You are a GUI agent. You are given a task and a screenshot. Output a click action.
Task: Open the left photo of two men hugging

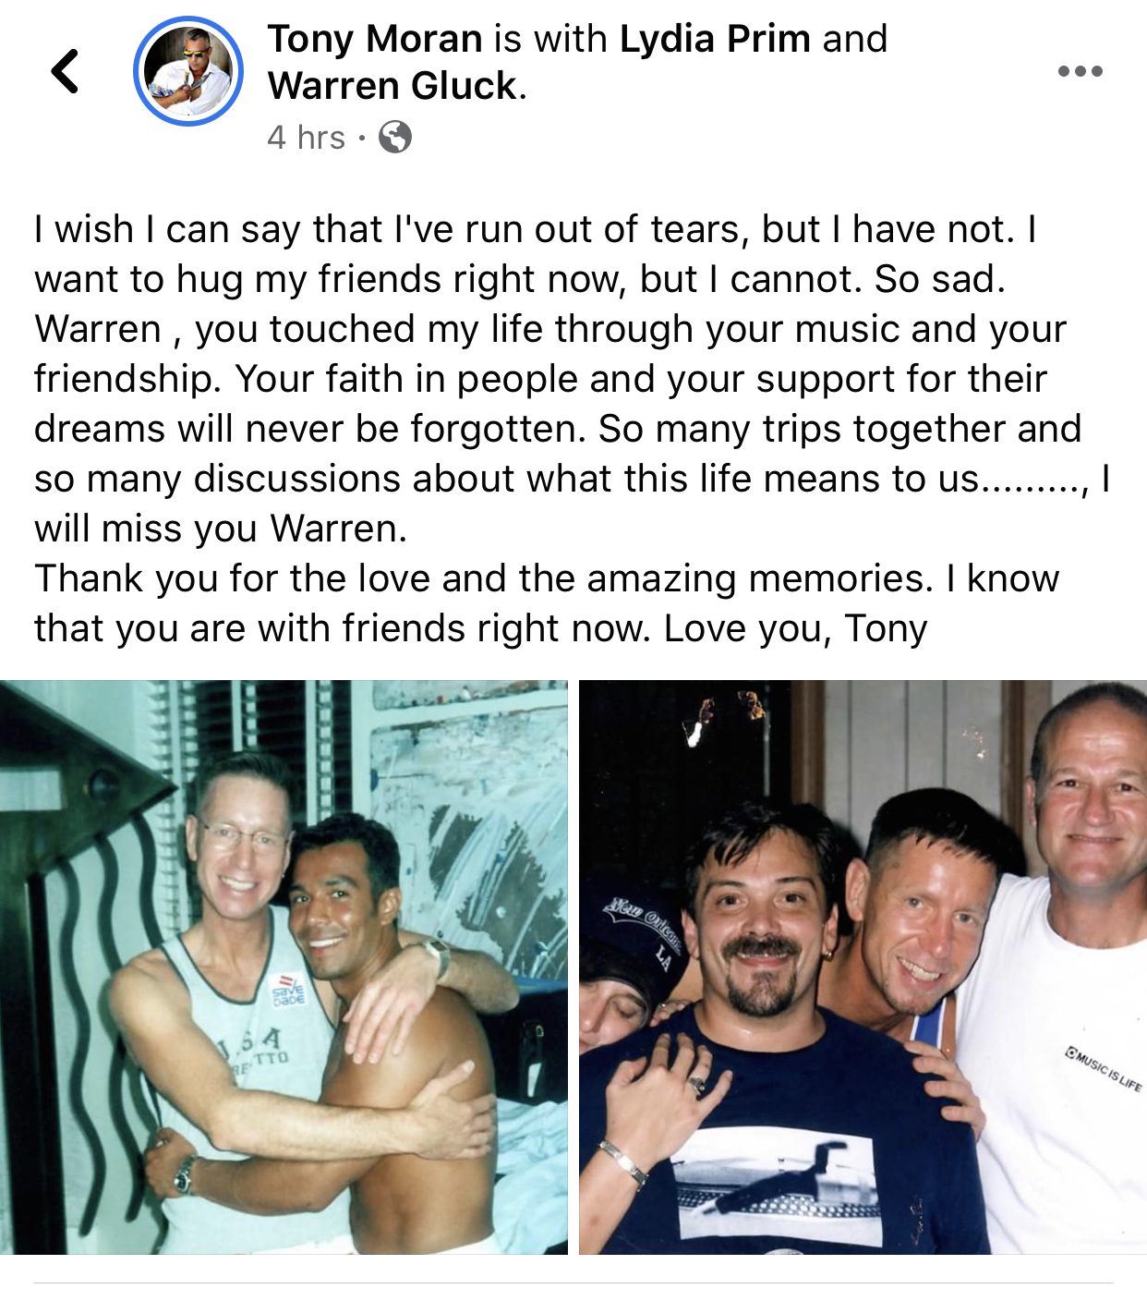tap(284, 967)
